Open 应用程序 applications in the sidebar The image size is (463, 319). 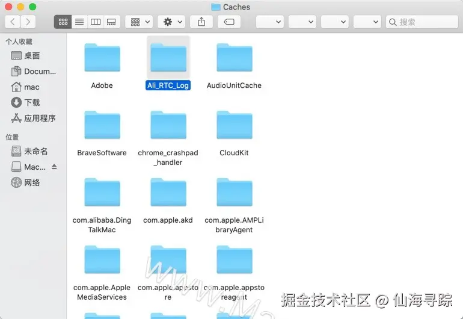tap(32, 118)
